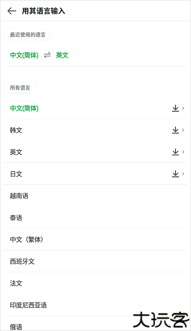
Task: Select recent language 英文 in green
Action: (x=62, y=55)
